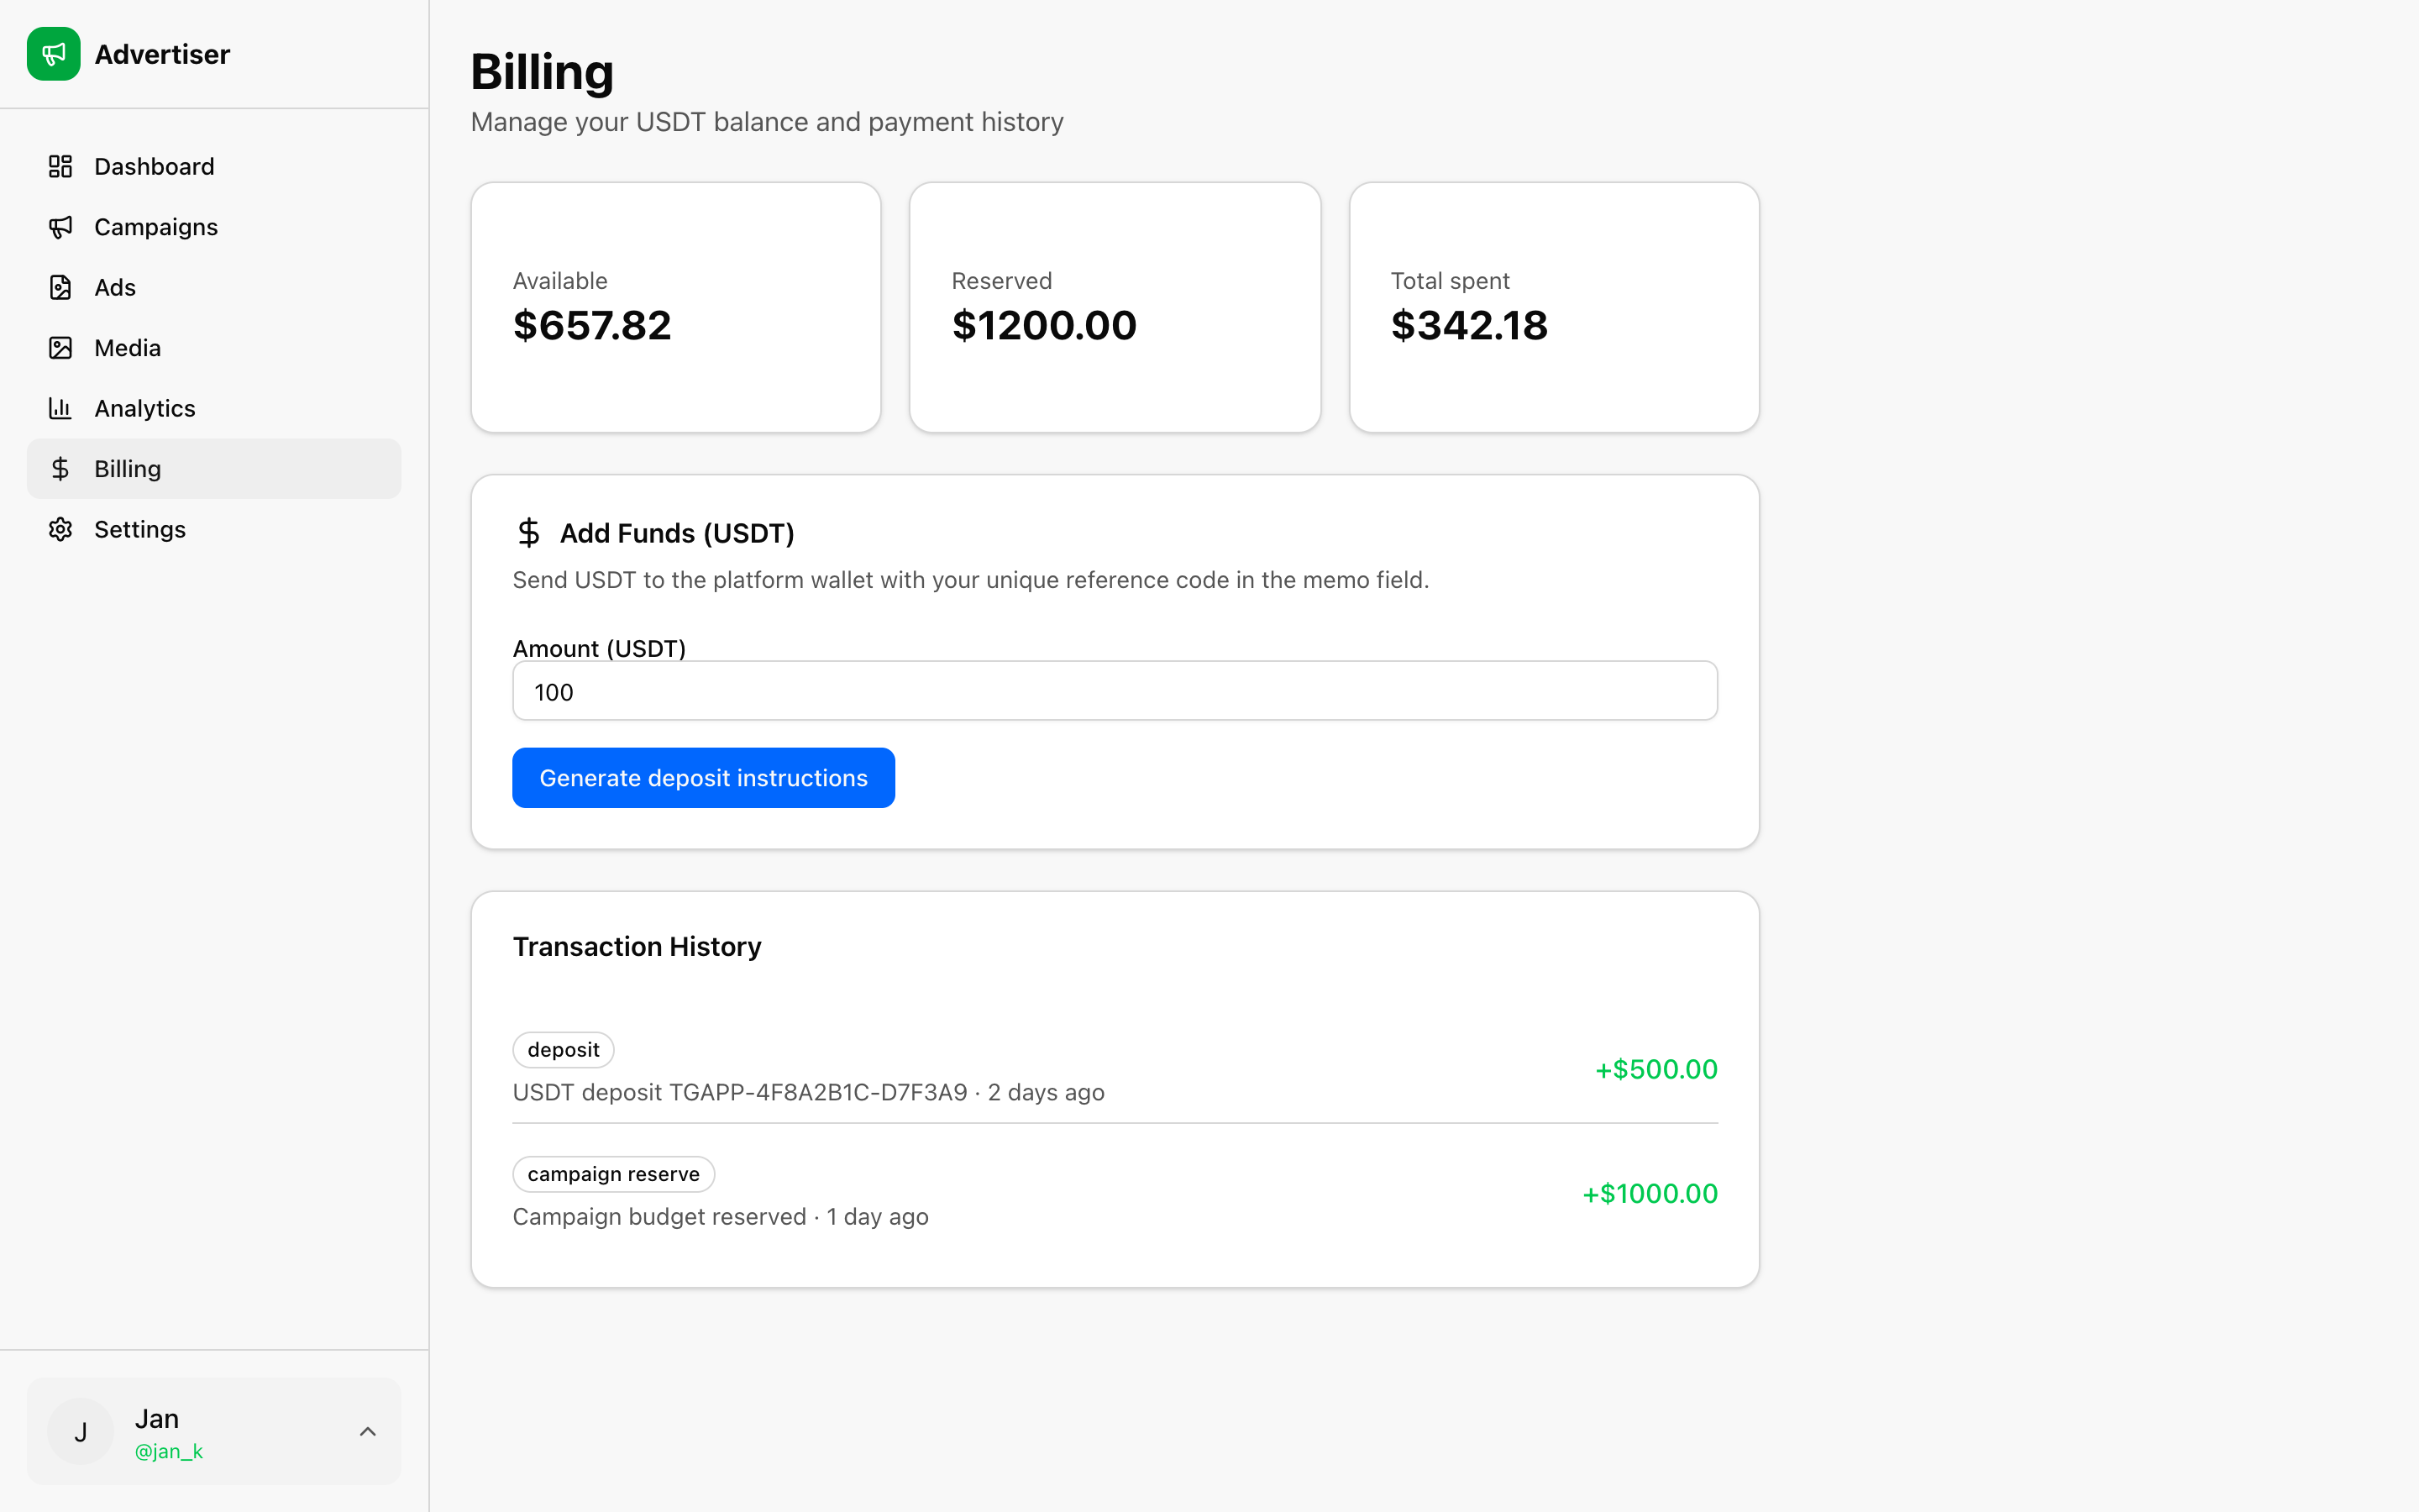Click the Analytics bar chart icon
The image size is (2419, 1512).
(x=60, y=408)
